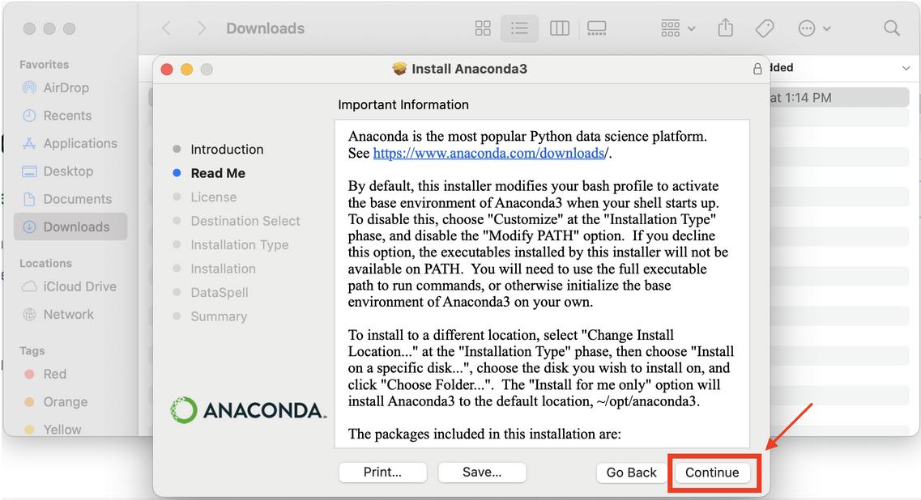
Task: Click the Finder share icon
Action: point(726,28)
